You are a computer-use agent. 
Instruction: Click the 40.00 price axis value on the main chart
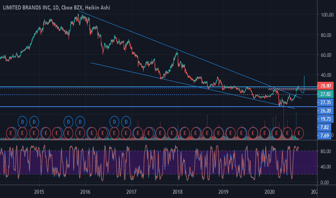326,75
